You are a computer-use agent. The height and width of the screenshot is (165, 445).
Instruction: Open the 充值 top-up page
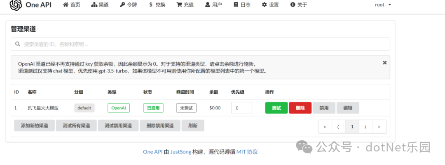tap(185, 5)
